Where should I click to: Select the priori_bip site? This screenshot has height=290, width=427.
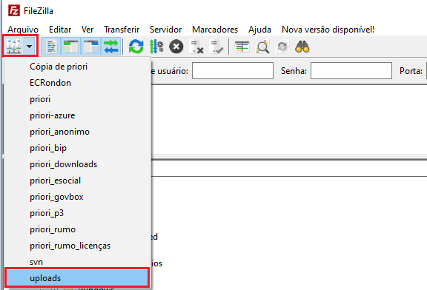[78, 148]
